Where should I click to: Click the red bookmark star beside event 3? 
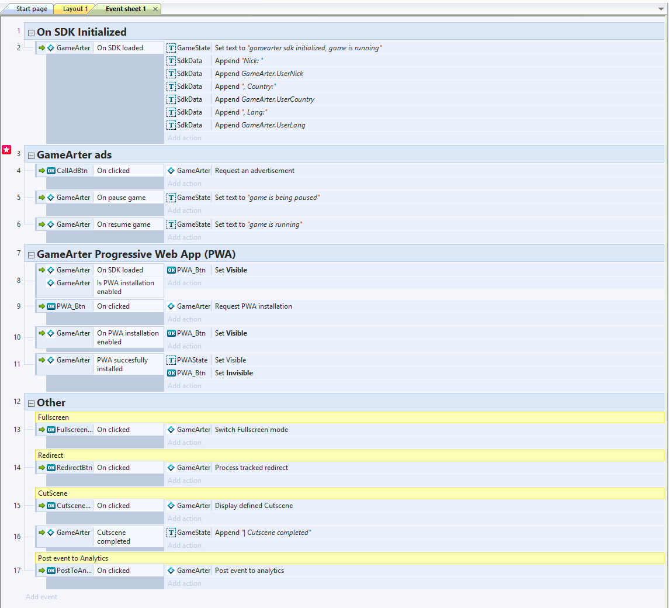point(6,150)
